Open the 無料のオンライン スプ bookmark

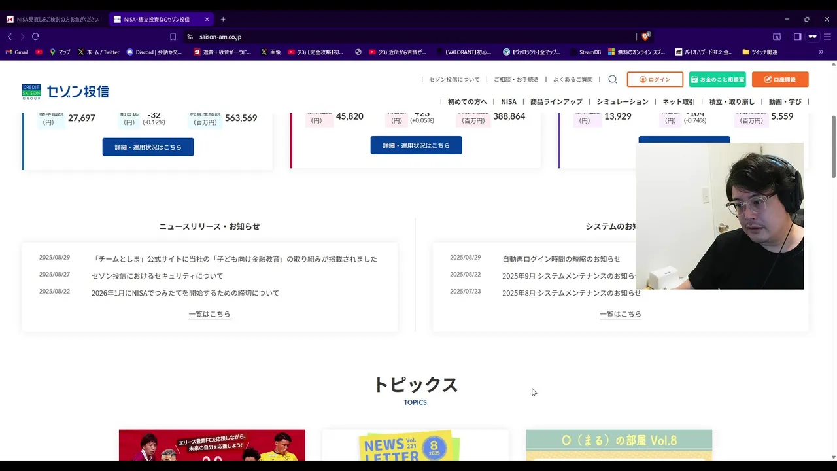click(636, 52)
